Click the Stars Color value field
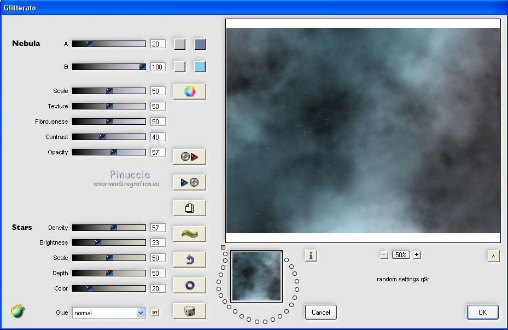The height and width of the screenshot is (330, 508). pyautogui.click(x=158, y=288)
